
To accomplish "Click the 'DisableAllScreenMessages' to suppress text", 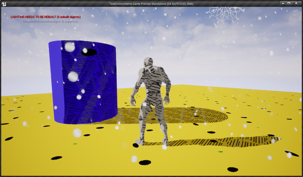I will tap(50, 22).
